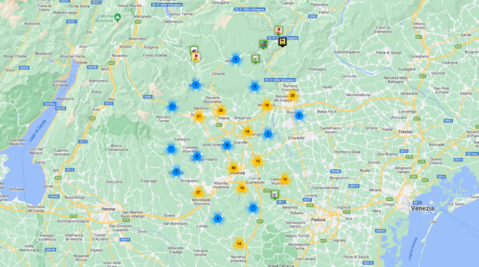Open the blue 4 cluster above Marostica
Viewport: 479px width, 267px height.
click(x=255, y=86)
